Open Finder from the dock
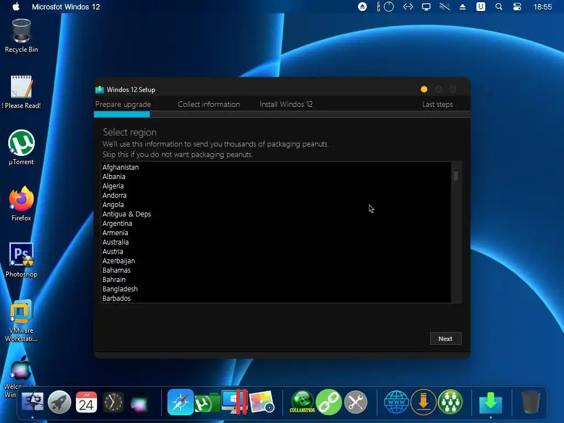 (32, 402)
